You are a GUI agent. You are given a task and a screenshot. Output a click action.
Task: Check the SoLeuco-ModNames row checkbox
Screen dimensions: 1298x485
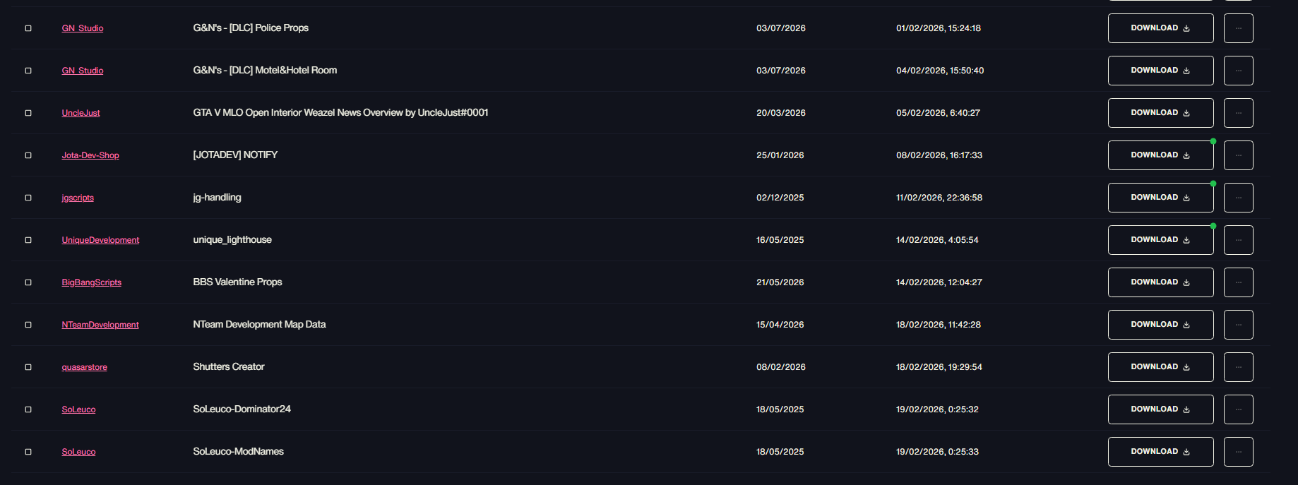pyautogui.click(x=28, y=452)
